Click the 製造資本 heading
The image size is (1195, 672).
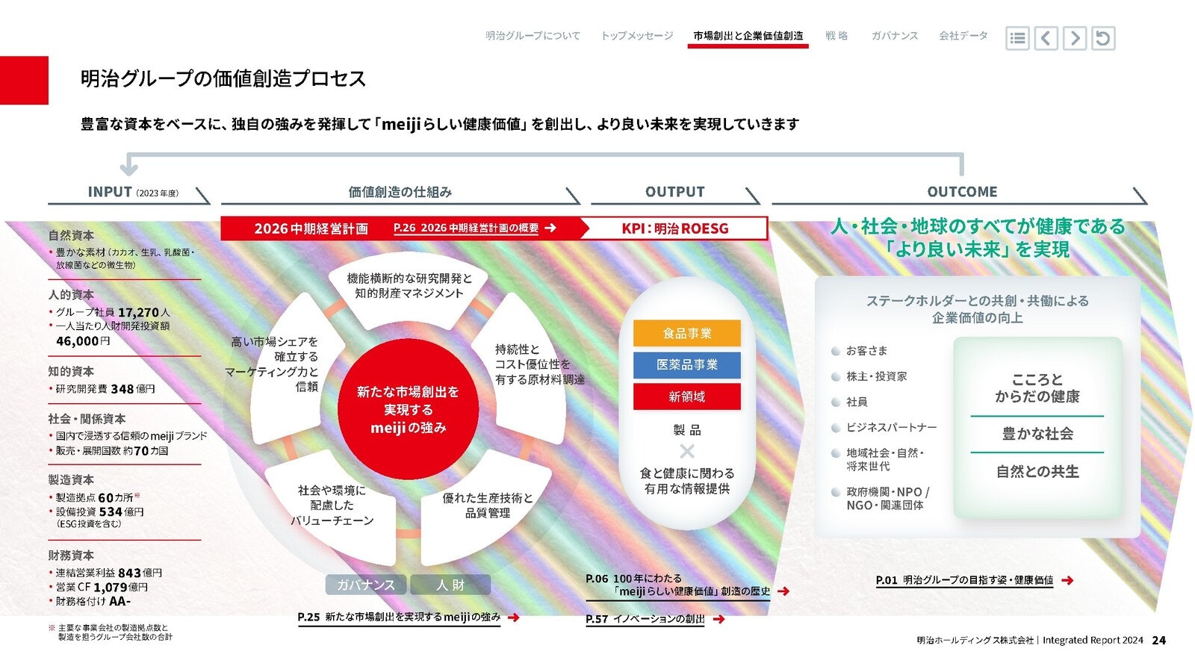71,479
